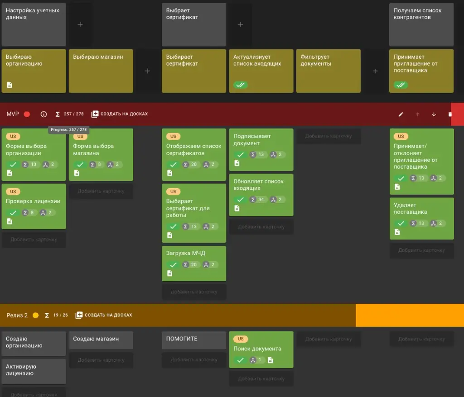This screenshot has width=464, height=397.
Task: Open document icon on 'Форма выбора магазина'
Action: pos(77,173)
